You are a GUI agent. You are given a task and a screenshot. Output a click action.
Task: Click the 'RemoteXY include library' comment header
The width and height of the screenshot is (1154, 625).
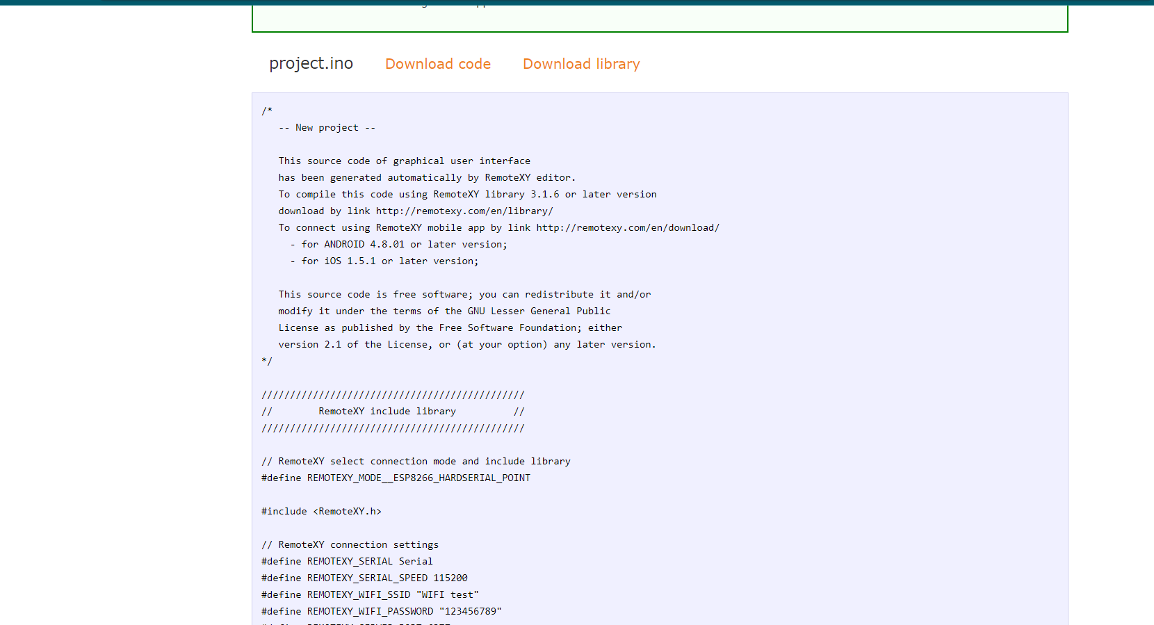click(x=393, y=412)
